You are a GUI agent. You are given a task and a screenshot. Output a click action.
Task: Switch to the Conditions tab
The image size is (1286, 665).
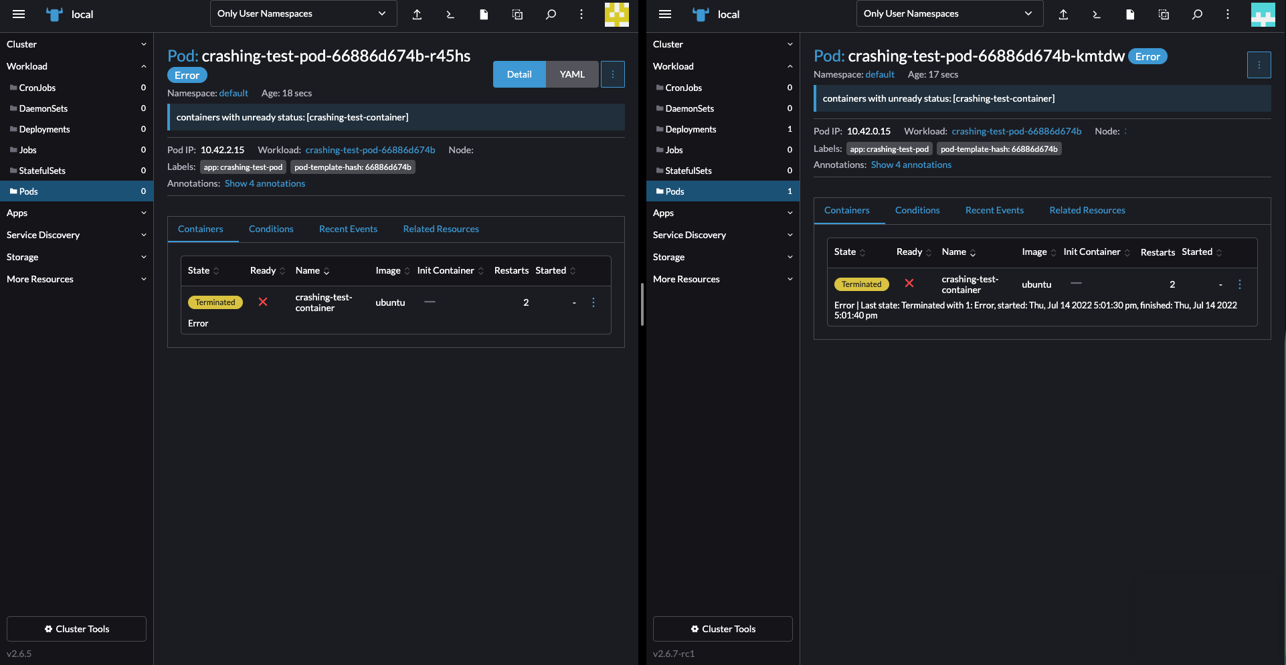tap(271, 229)
